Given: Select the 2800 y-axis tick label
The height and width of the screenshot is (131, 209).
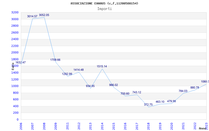Looking at the screenshot, I should coord(15,26).
